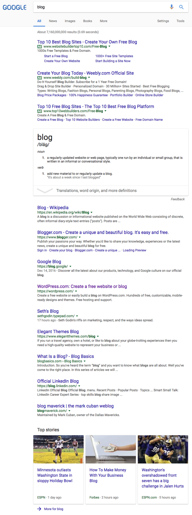Click the Washington players story image
Image resolution: width=192 pixels, height=515 pixels.
[163, 449]
